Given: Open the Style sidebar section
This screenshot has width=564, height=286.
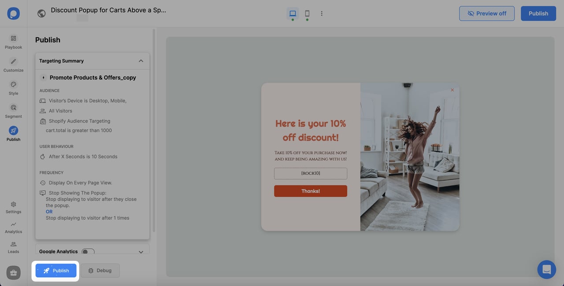Looking at the screenshot, I should [13, 88].
